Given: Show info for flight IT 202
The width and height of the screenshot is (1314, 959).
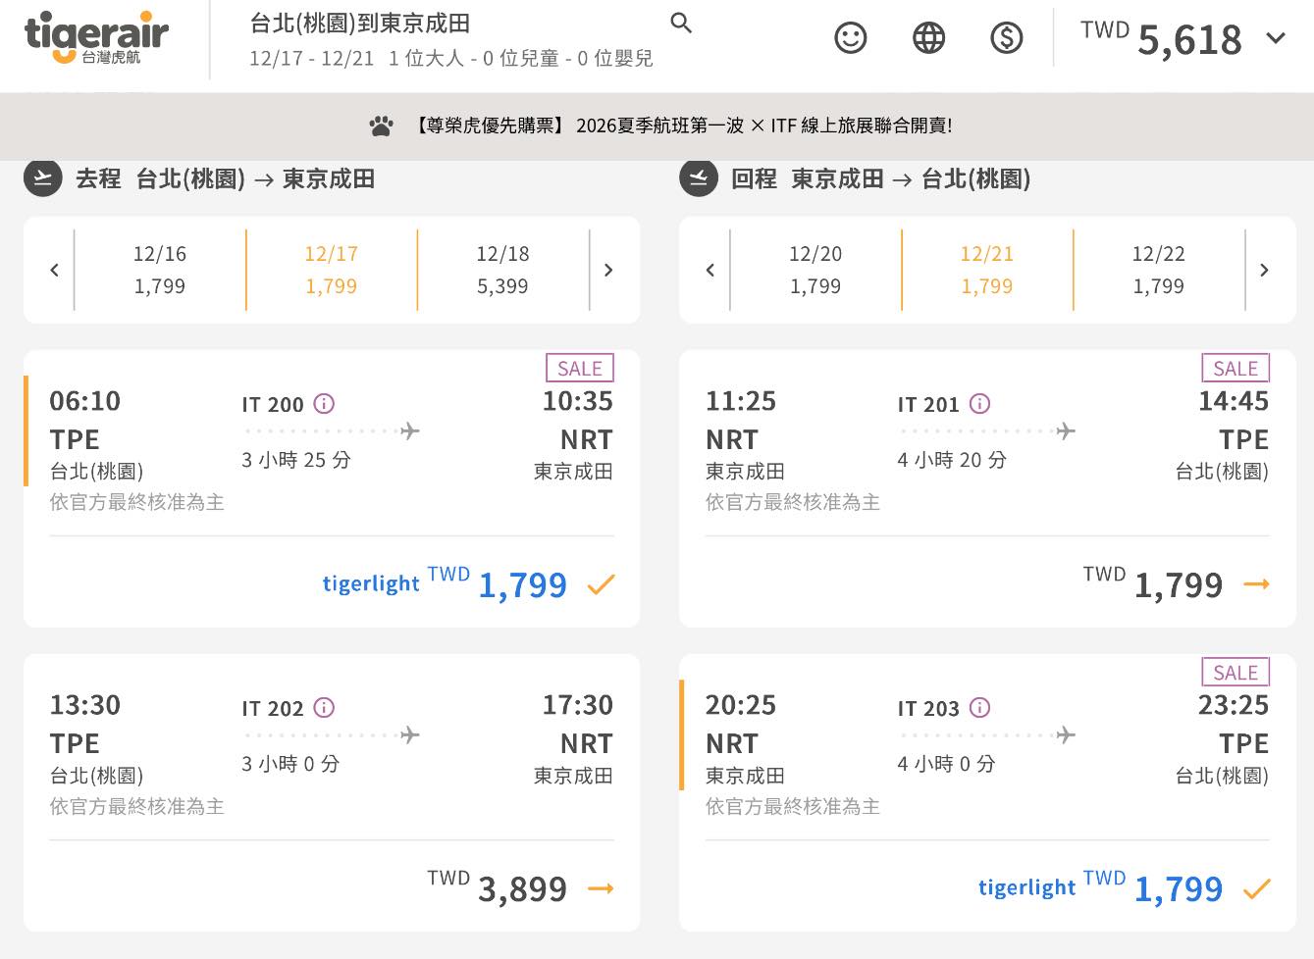Looking at the screenshot, I should pos(324,708).
